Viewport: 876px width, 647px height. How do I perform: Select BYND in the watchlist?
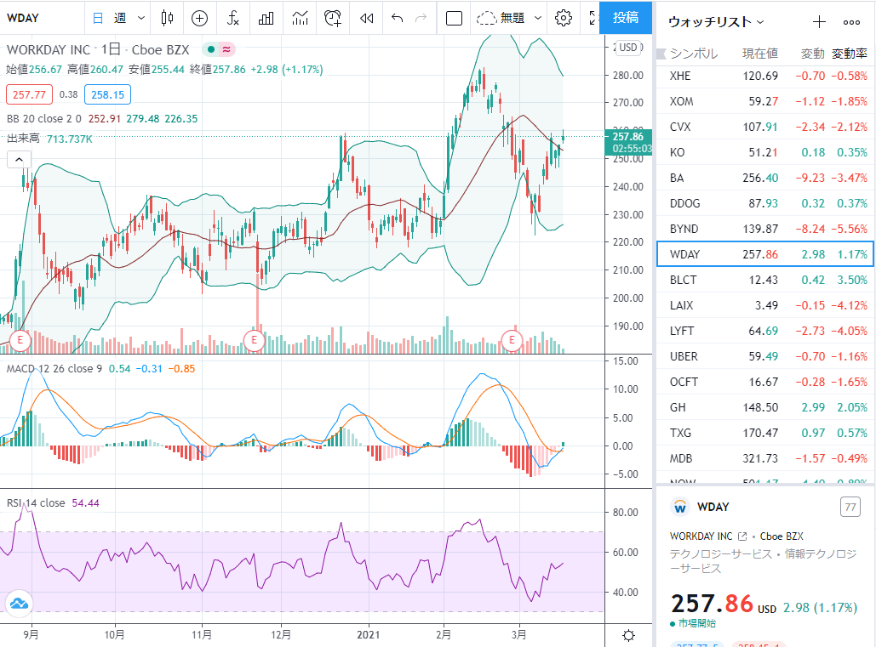[x=765, y=229]
